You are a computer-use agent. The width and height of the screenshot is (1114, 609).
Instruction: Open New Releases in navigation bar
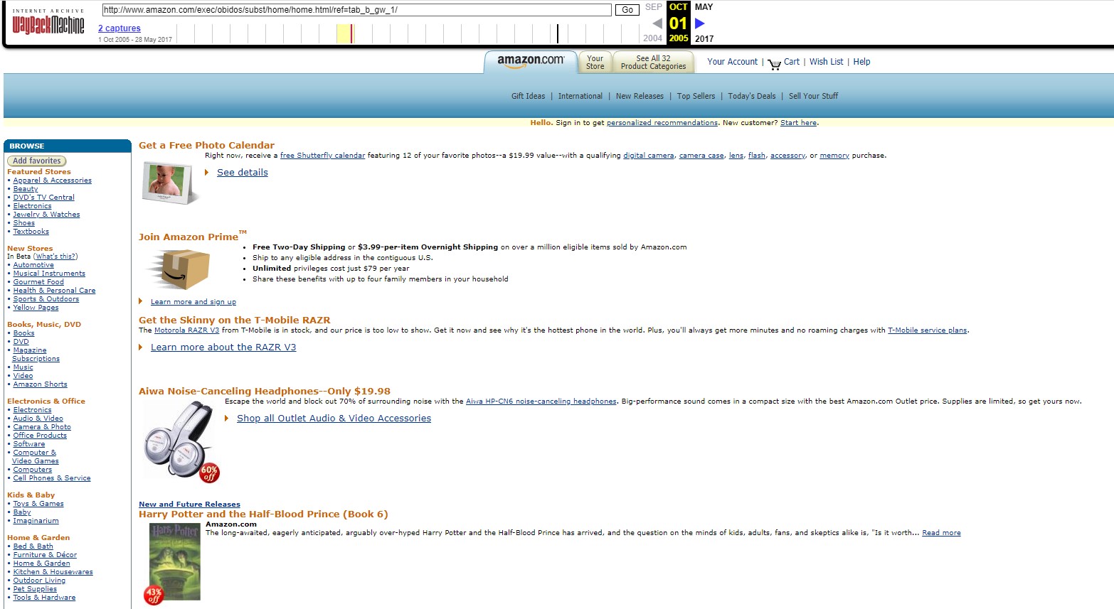pyautogui.click(x=640, y=96)
